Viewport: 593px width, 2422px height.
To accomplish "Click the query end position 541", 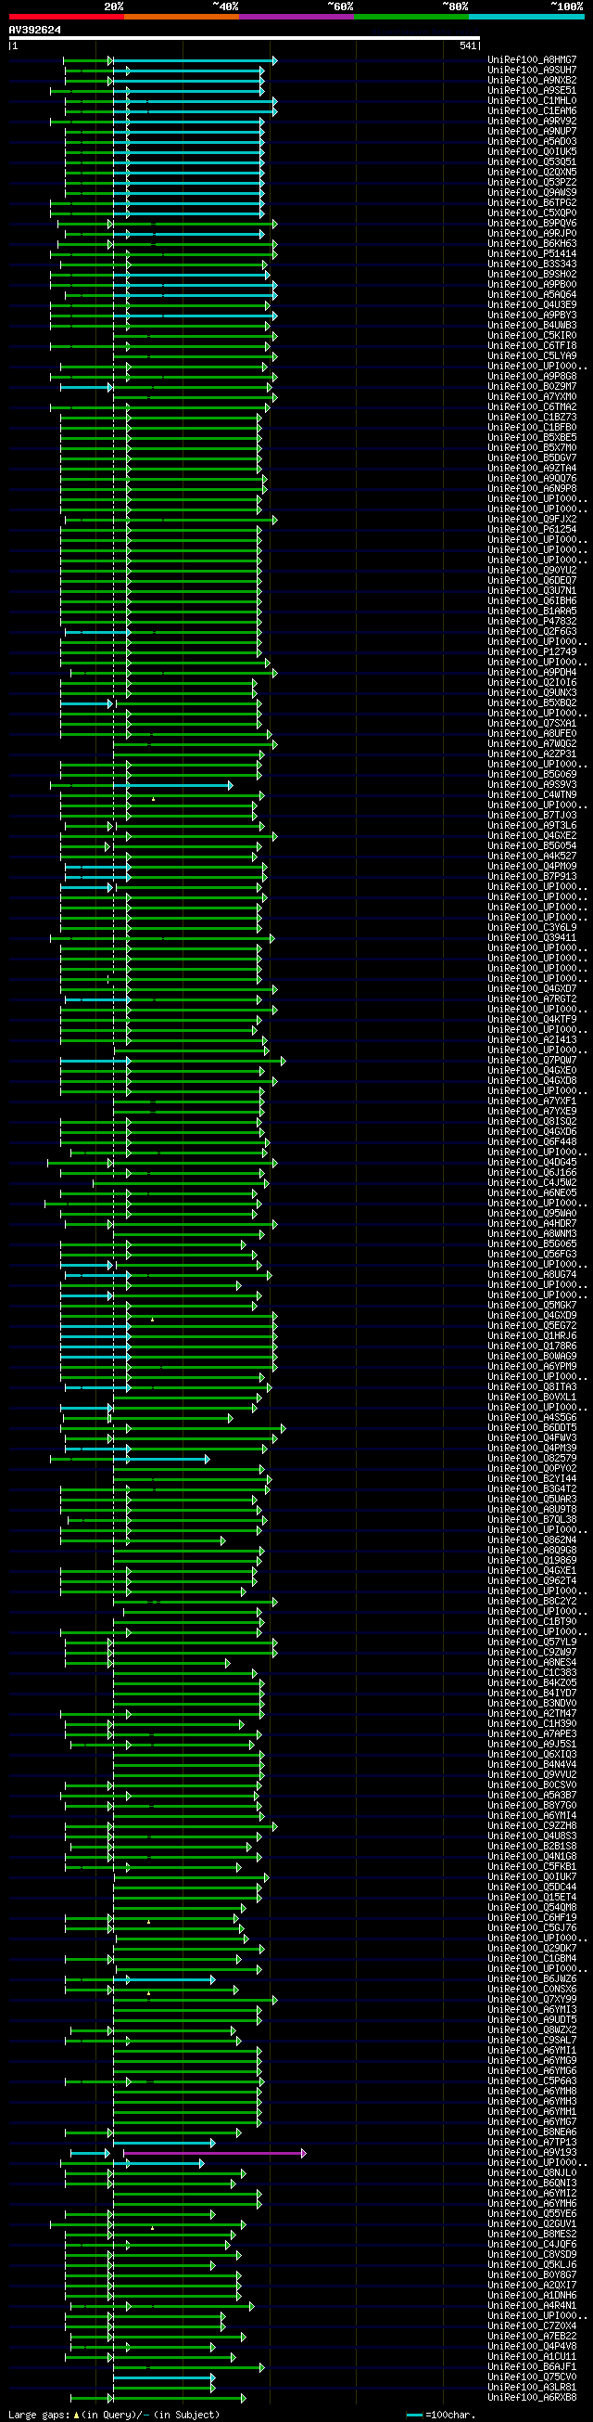I will click(469, 46).
